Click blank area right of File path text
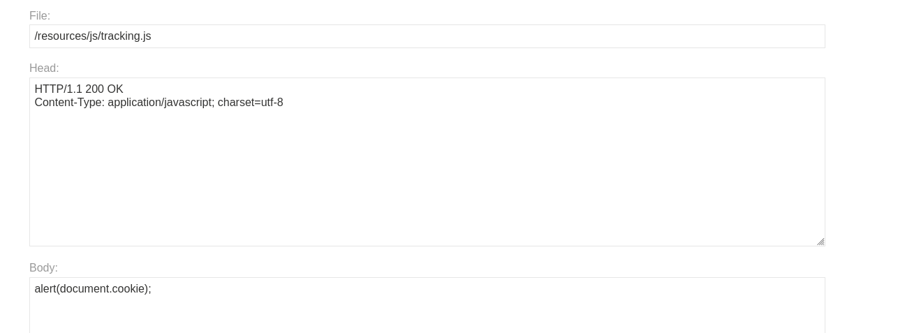This screenshot has width=905, height=333. point(489,36)
